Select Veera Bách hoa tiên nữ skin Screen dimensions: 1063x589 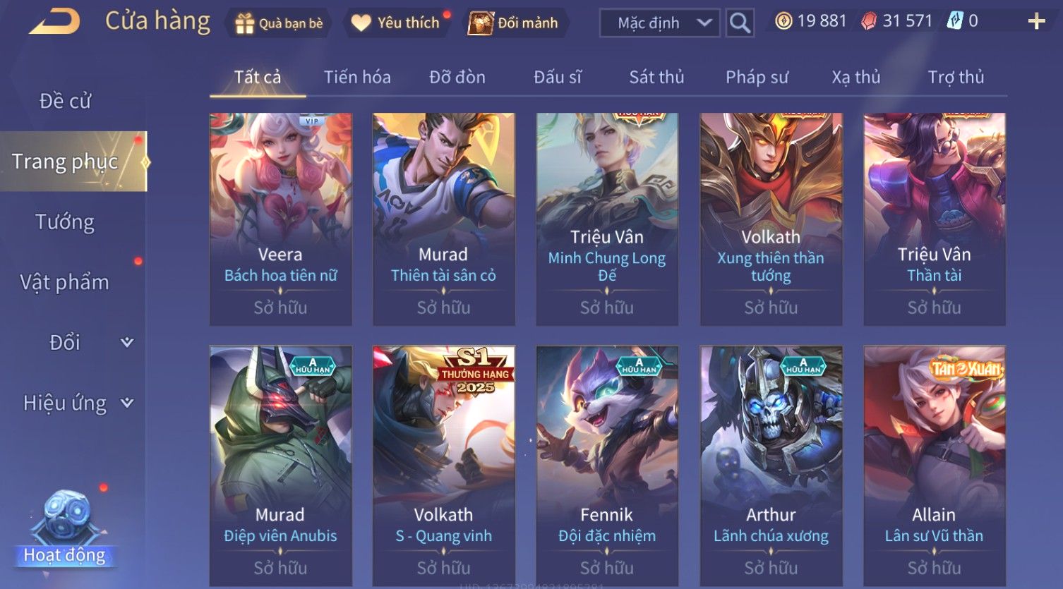point(280,219)
